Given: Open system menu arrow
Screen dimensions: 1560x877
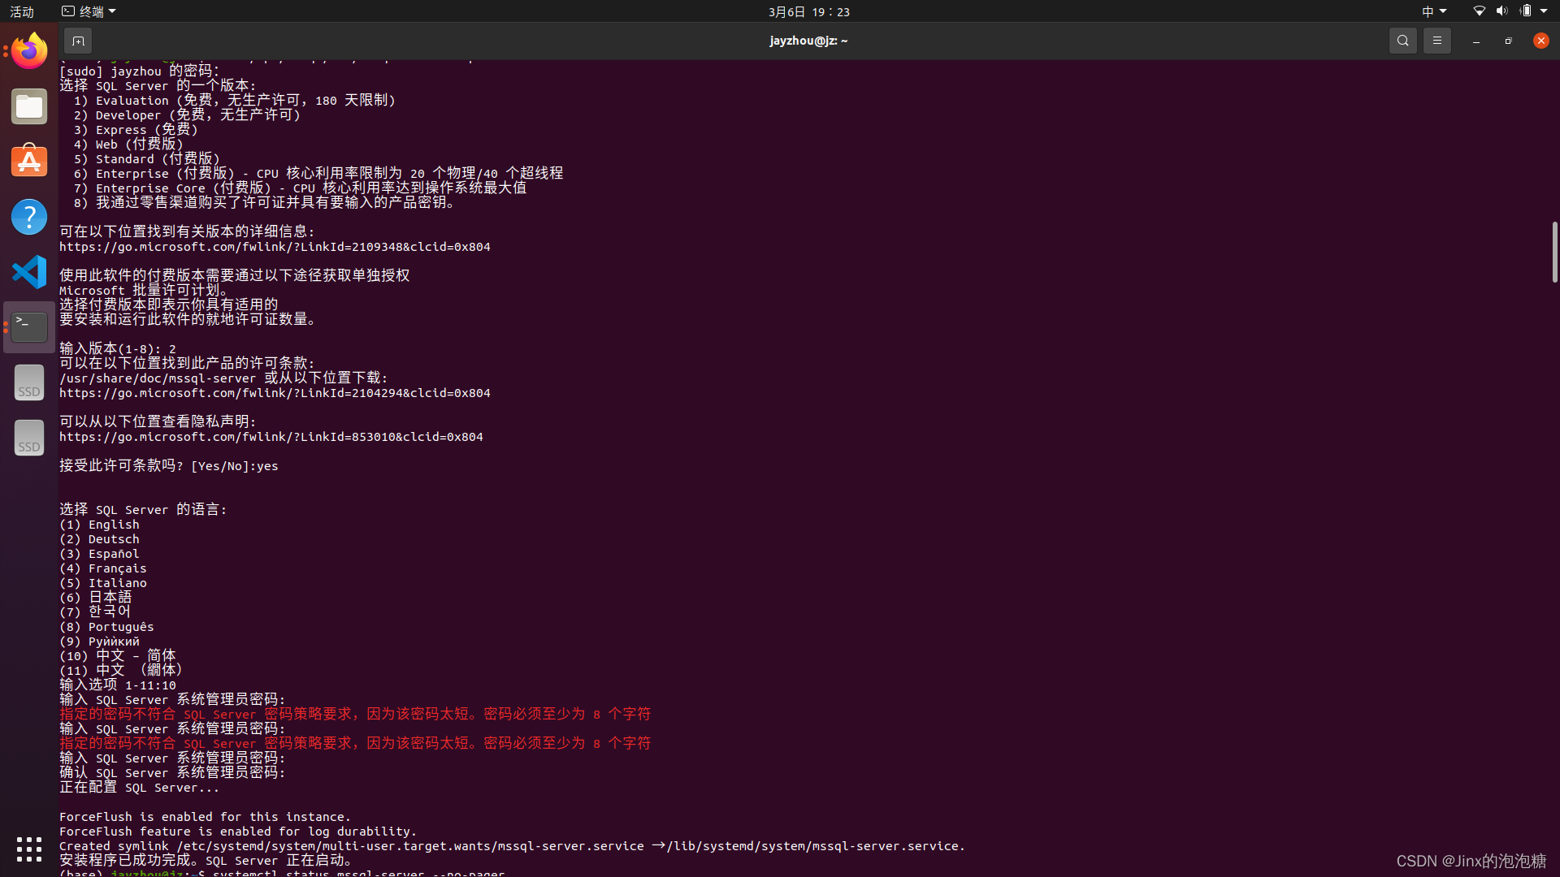Looking at the screenshot, I should [1544, 11].
